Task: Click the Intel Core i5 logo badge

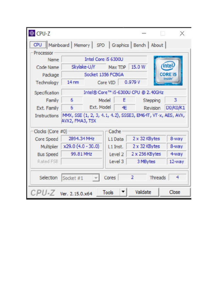Action: (x=168, y=70)
